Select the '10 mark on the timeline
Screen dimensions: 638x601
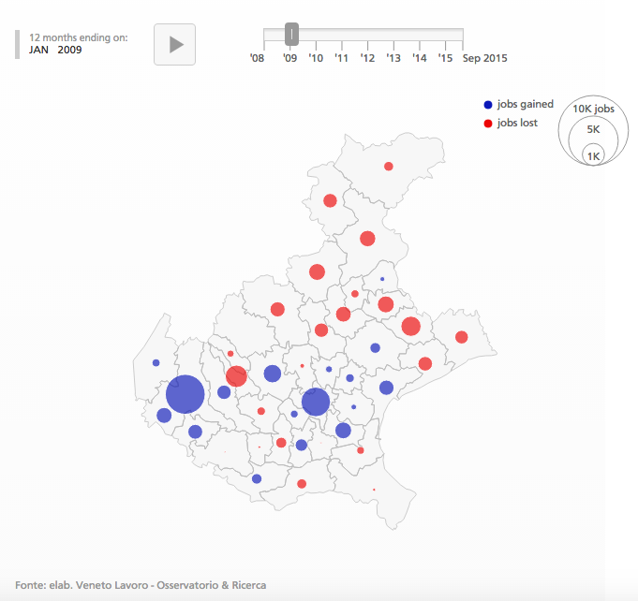coord(316,58)
